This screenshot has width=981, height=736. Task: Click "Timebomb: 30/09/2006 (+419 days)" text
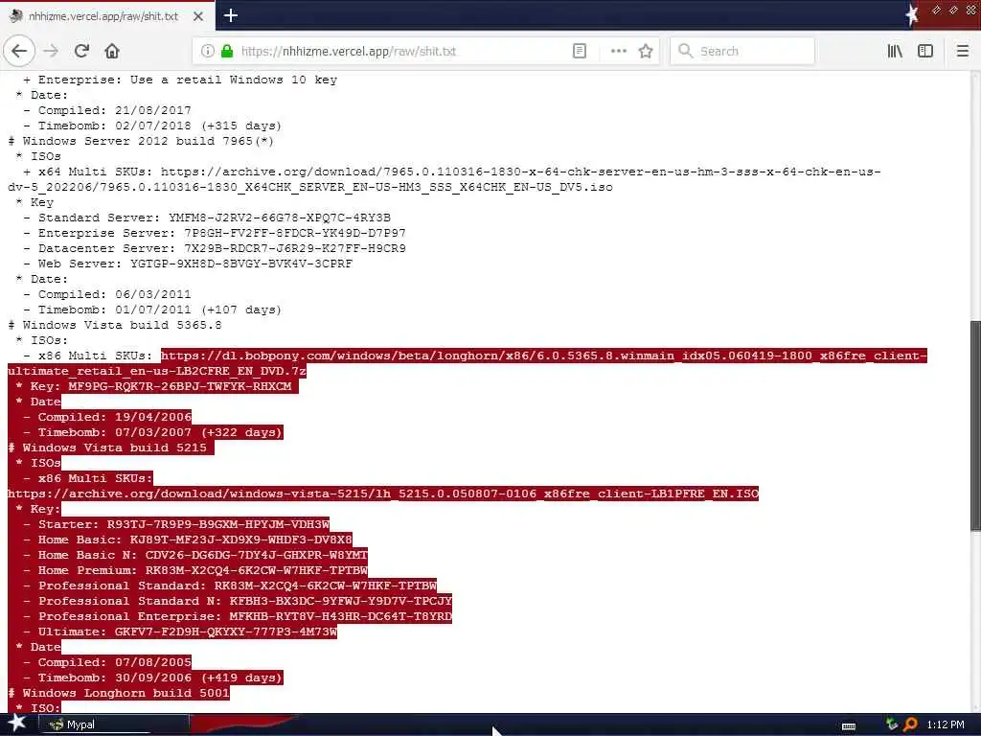click(160, 678)
